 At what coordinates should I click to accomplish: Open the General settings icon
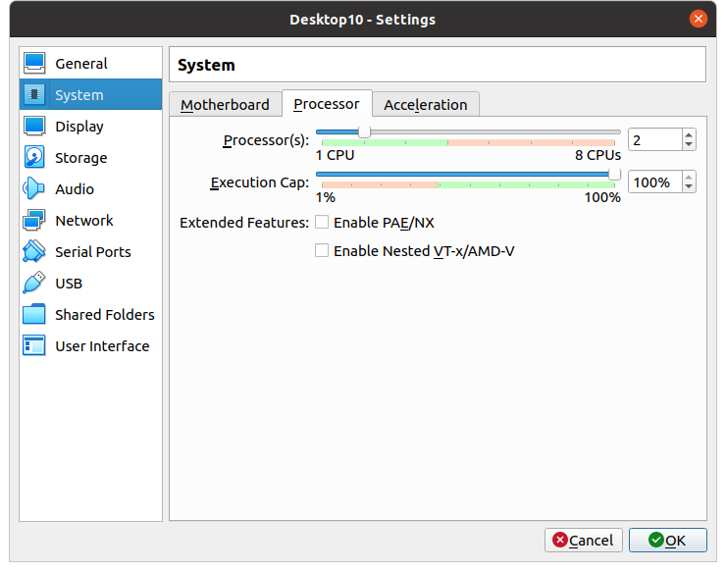pos(34,64)
